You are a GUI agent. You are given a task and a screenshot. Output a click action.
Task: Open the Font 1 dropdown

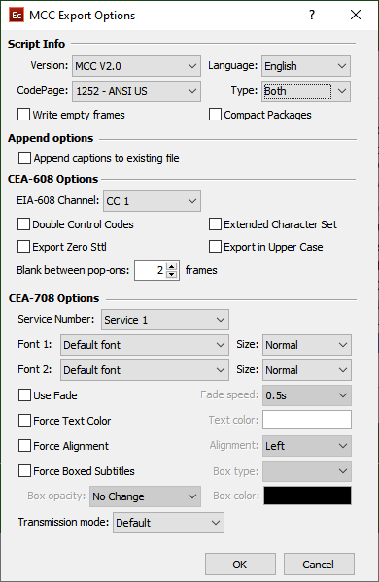[145, 345]
